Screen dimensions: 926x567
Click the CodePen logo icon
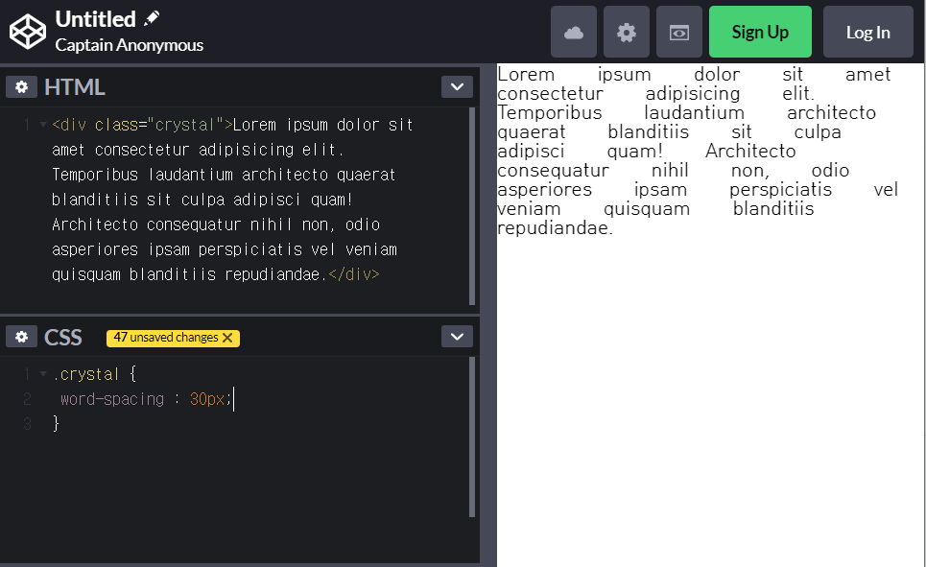pos(28,32)
